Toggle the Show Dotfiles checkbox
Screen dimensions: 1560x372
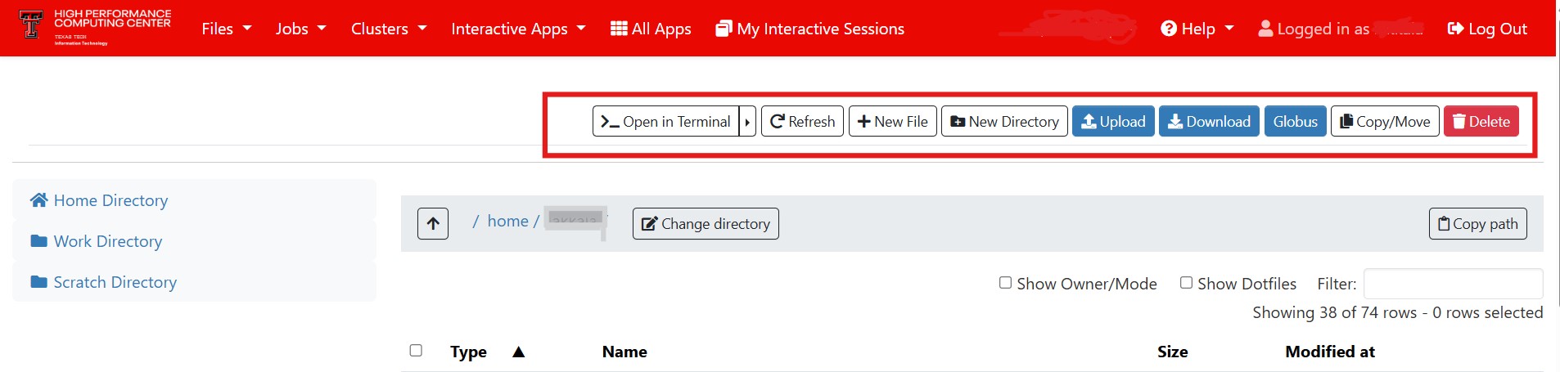[1186, 283]
